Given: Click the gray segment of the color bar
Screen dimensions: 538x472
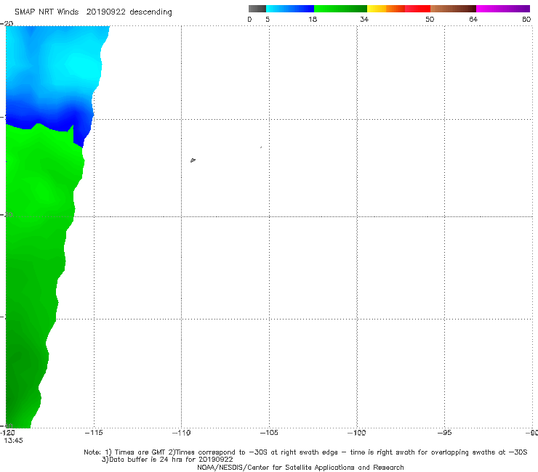Looking at the screenshot, I should [x=257, y=9].
